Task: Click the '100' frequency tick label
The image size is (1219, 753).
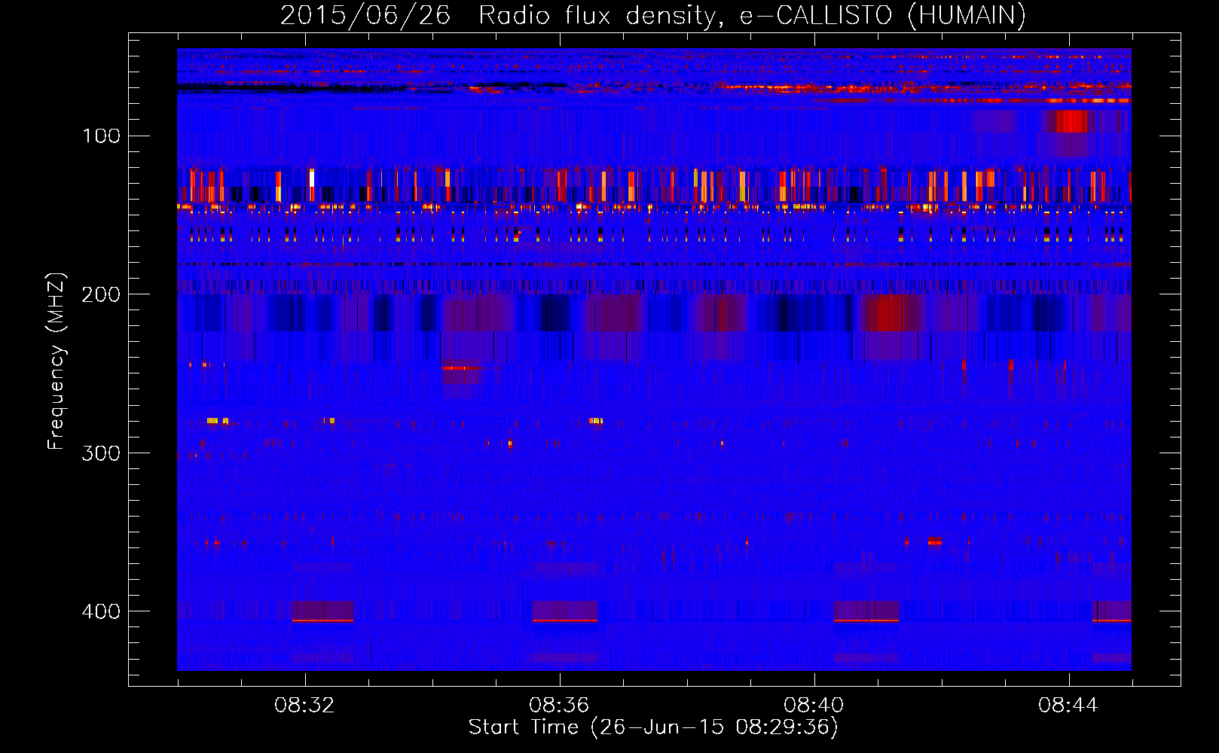Action: 102,136
